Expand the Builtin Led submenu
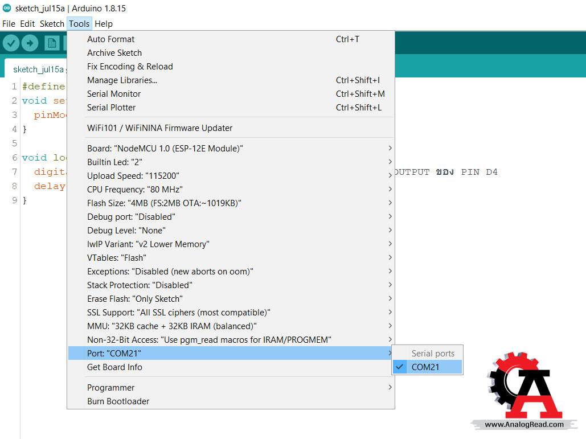 click(231, 162)
